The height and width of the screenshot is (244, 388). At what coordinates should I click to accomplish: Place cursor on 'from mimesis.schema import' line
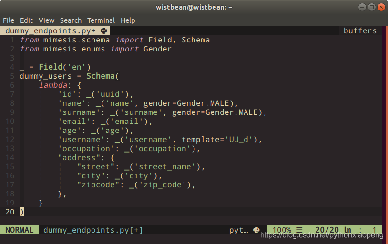point(115,40)
